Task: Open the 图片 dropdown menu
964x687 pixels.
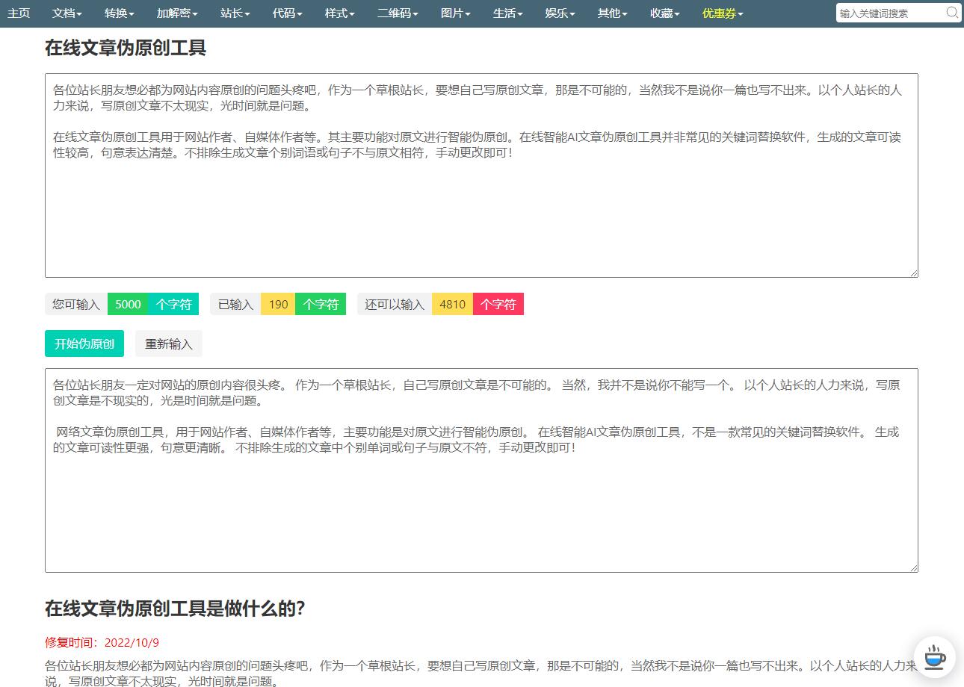Action: pos(454,13)
